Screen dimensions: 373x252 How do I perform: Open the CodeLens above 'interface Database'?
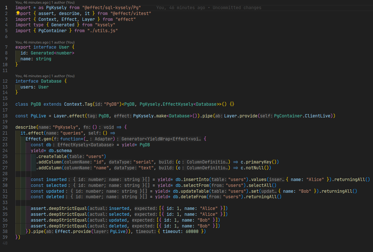tap(45, 76)
